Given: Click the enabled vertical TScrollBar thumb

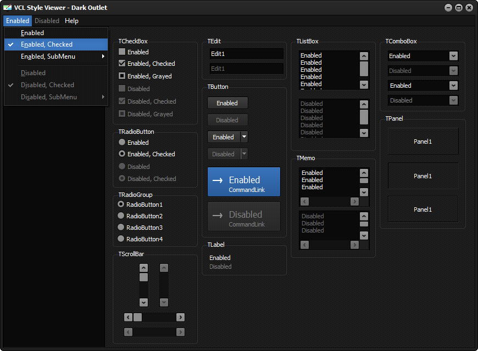Looking at the screenshot, I should [143, 277].
